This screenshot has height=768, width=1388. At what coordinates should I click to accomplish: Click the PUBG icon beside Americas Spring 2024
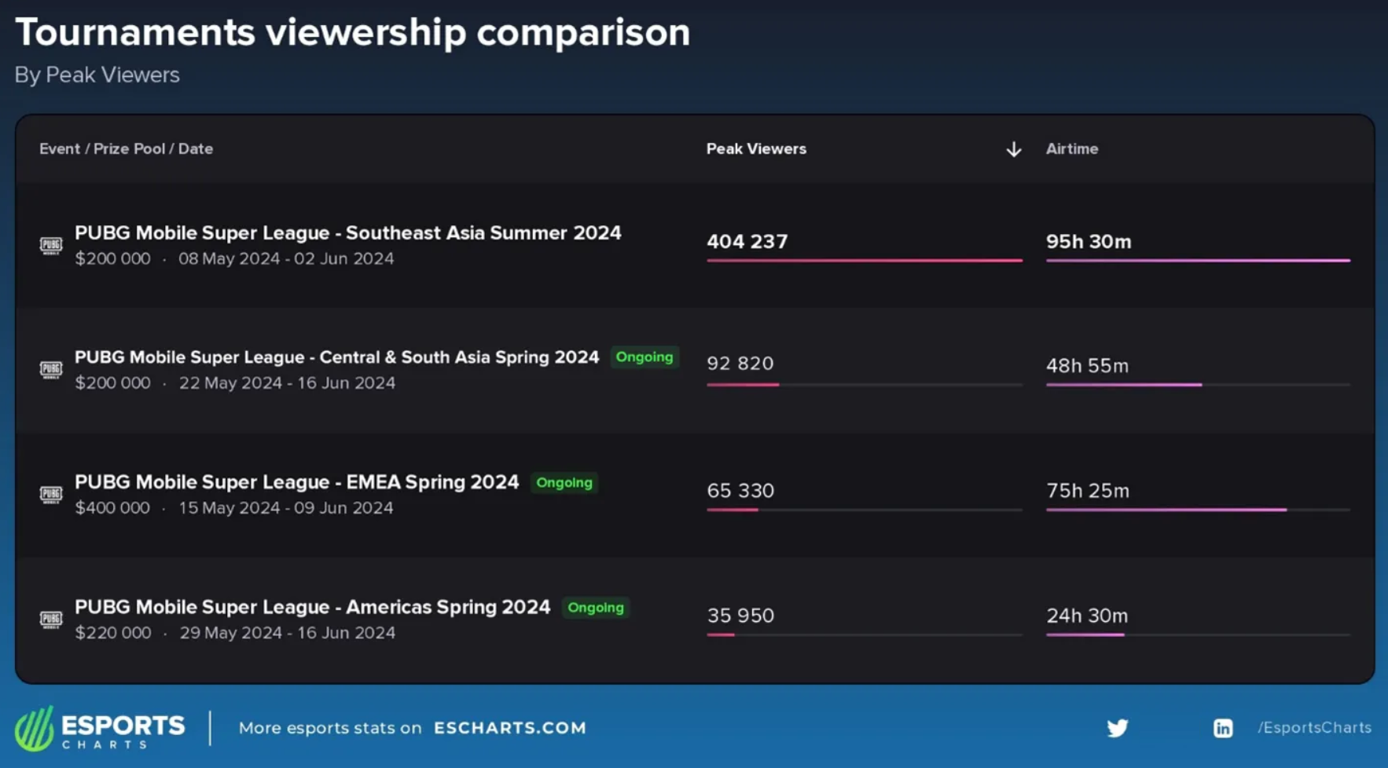pyautogui.click(x=51, y=620)
